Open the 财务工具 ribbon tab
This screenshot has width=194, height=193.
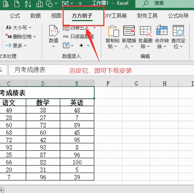pyautogui.click(x=147, y=16)
